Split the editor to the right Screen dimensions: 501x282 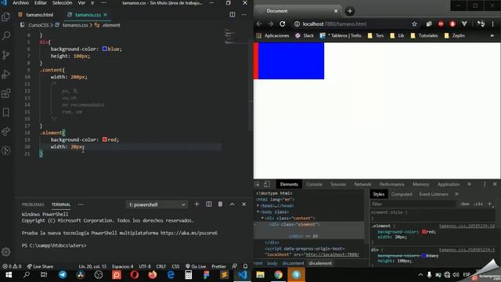(232, 15)
